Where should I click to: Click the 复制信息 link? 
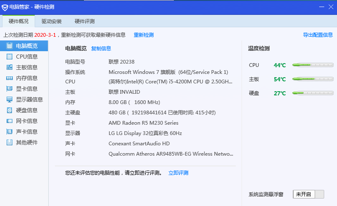[101, 49]
